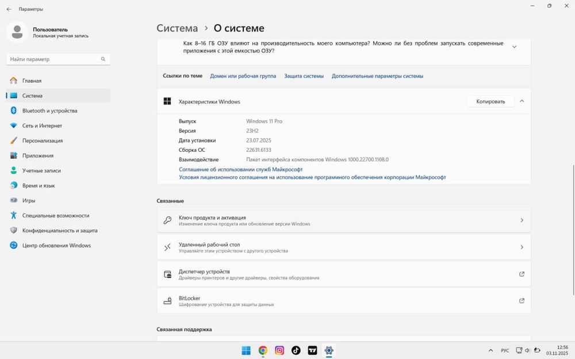575x359 pixels.
Task: Expand the ОЗУ question chevron
Action: (x=514, y=47)
